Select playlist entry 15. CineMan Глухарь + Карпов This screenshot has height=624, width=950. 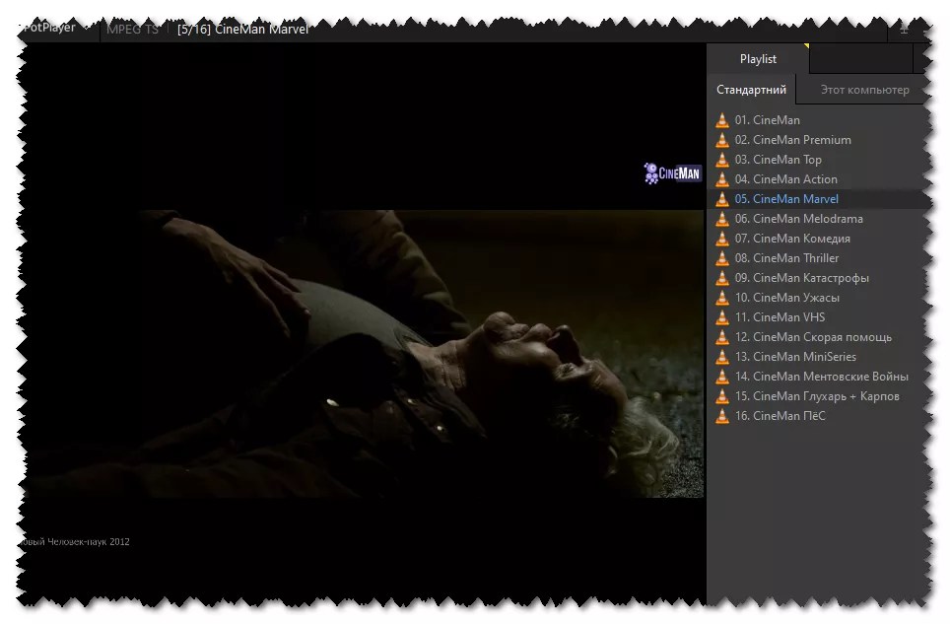click(x=819, y=395)
